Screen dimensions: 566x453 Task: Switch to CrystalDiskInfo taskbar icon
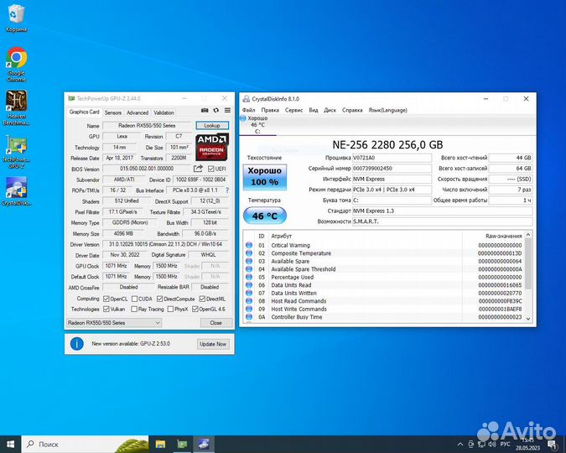[x=204, y=444]
